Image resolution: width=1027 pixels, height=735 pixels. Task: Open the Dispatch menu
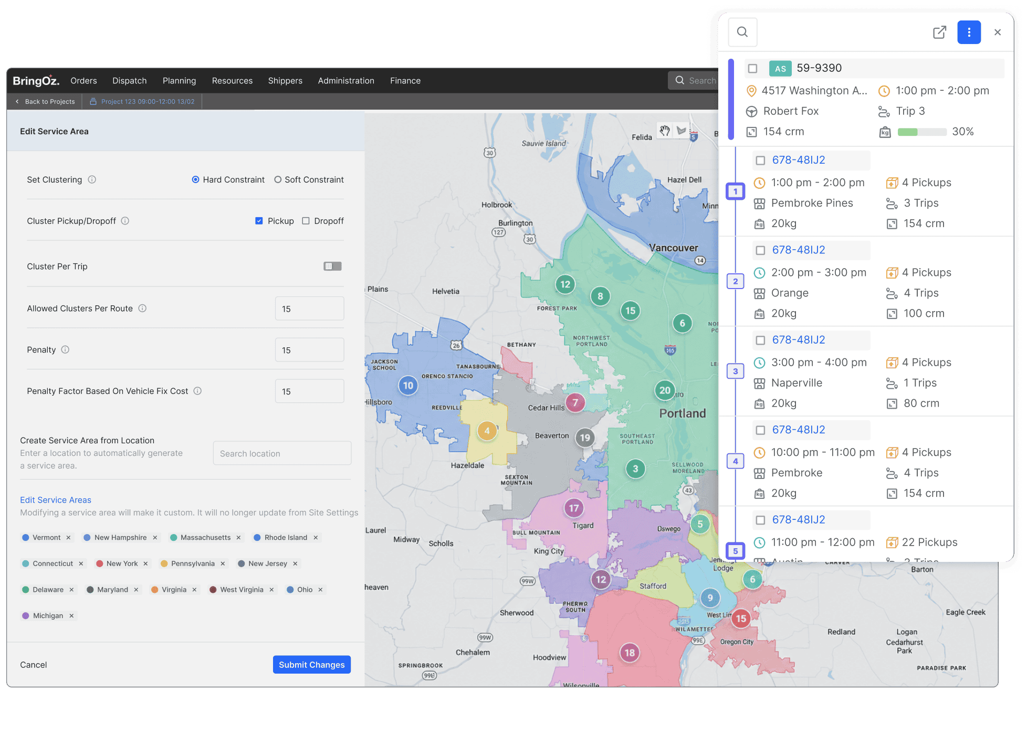click(x=130, y=81)
